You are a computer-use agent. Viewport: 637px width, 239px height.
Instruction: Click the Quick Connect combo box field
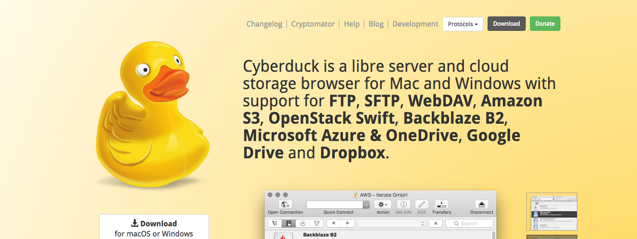point(335,204)
